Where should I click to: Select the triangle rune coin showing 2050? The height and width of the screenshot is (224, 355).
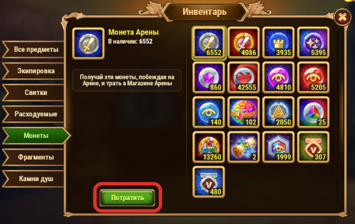coord(279,112)
